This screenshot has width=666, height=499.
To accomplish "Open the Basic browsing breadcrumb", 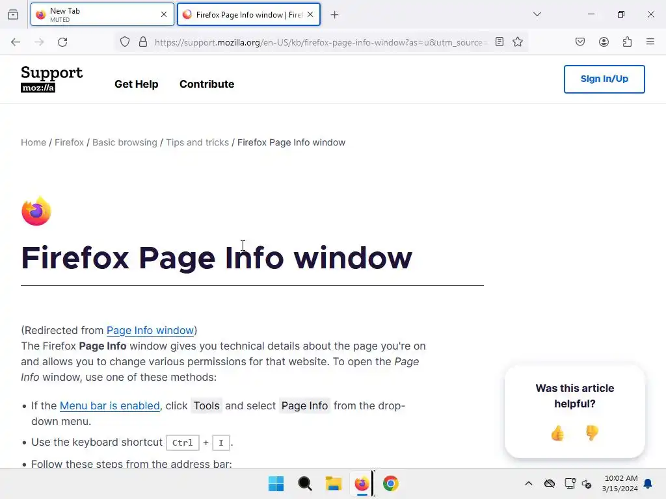I will point(125,142).
